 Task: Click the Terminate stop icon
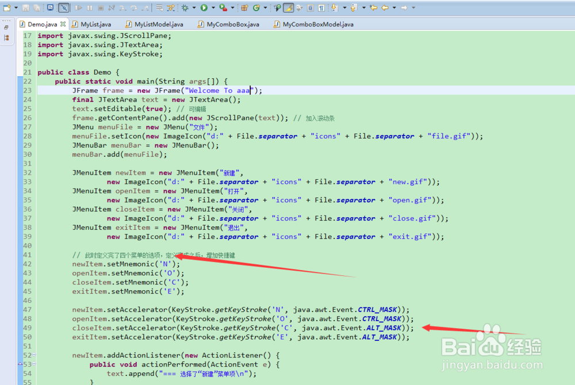(101, 7)
